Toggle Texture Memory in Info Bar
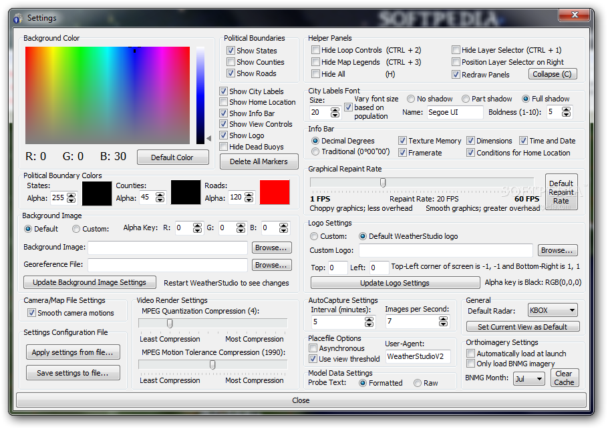Screen dimensions: 608x429 [402, 141]
